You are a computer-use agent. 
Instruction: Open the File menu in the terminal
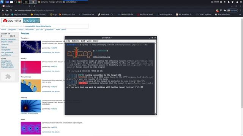point(68,41)
